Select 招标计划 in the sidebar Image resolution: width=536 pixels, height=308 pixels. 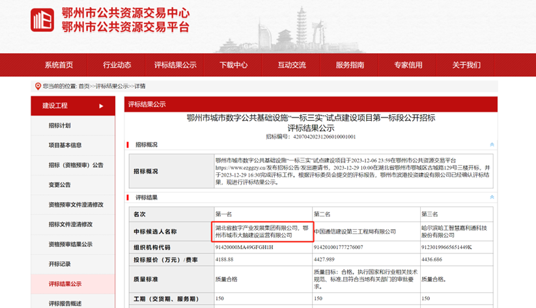[73, 125]
